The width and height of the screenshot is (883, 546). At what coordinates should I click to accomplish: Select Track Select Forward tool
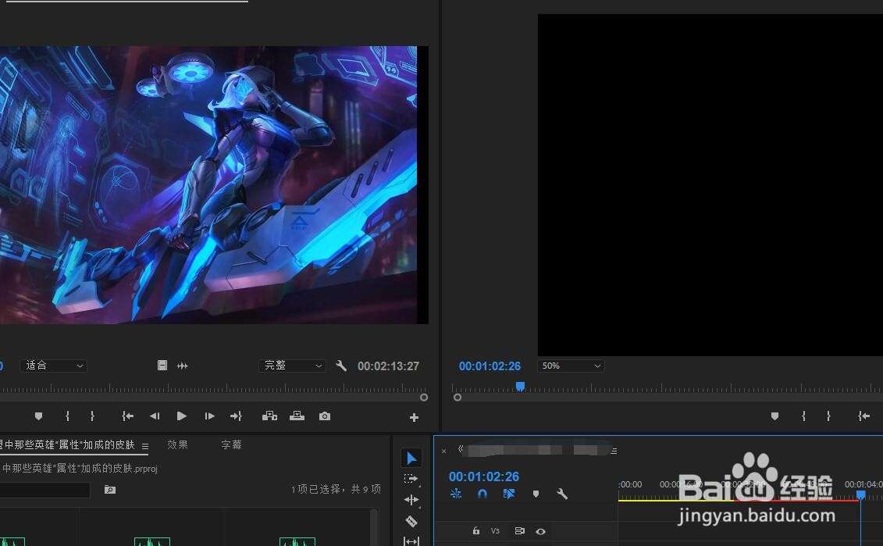click(x=411, y=479)
